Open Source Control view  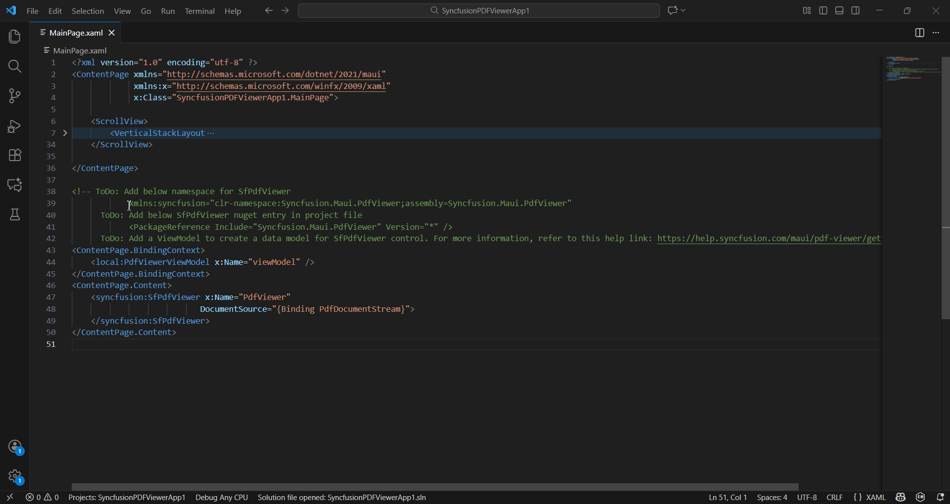(15, 96)
